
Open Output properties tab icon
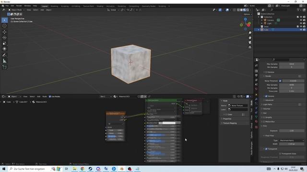[256, 75]
